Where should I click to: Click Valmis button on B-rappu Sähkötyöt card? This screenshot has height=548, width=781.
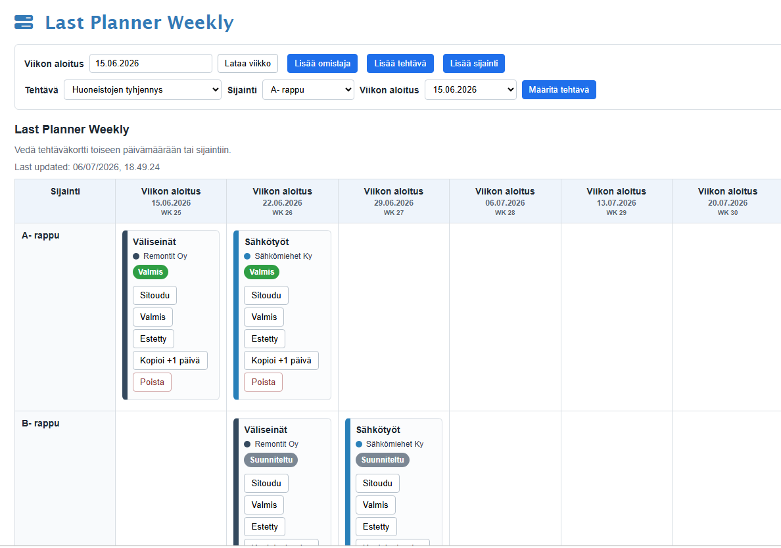(x=375, y=505)
